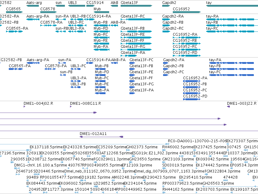Click the CG8565-RA transcript label
Screen dimensions: 258x194
[x=17, y=28]
